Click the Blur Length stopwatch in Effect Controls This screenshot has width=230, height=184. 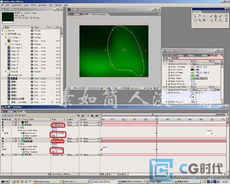pos(169,102)
